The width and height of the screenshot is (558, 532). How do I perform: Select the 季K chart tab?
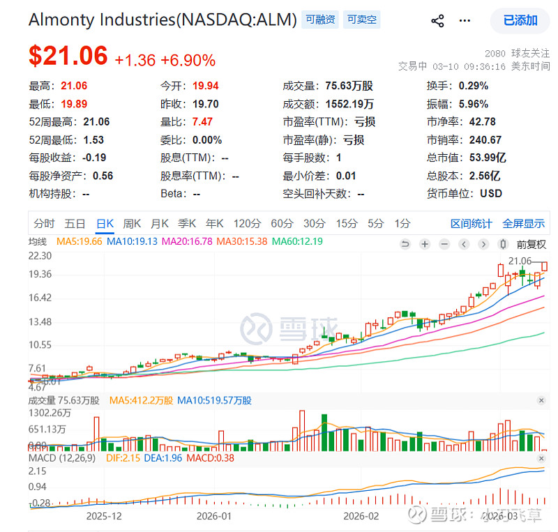187,224
